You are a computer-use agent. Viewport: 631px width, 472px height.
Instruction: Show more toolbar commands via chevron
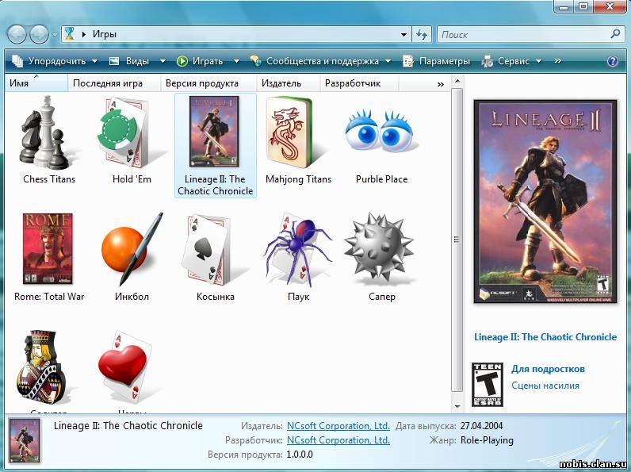pyautogui.click(x=557, y=61)
